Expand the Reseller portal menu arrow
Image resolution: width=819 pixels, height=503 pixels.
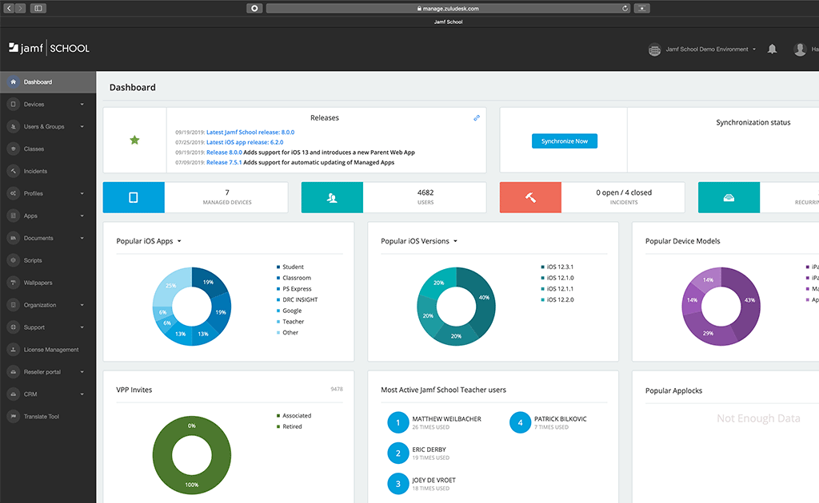tap(82, 371)
